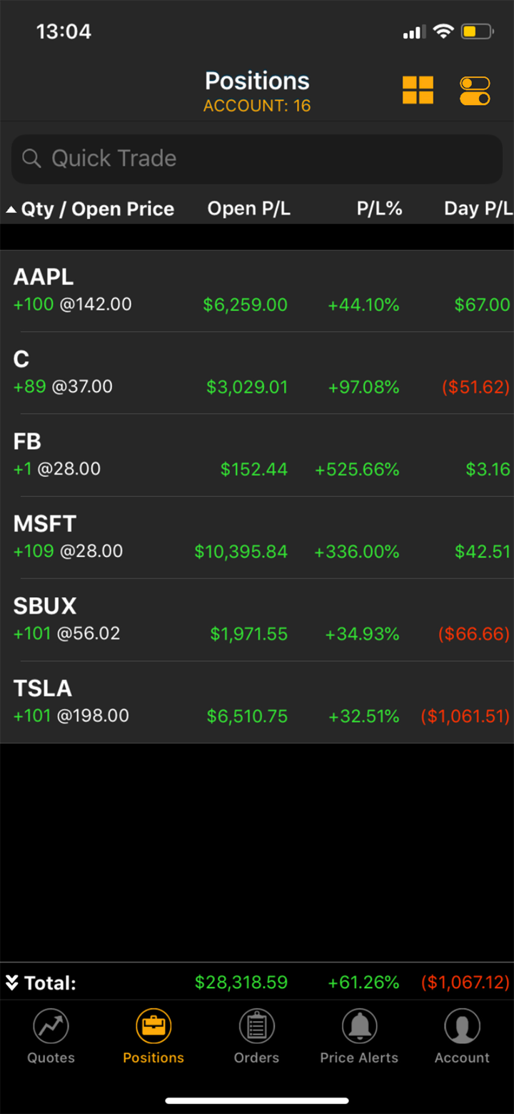Open the TSLA position details
514x1114 pixels.
[x=257, y=702]
